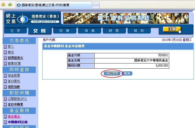195x128 pixels.
Task: Click the arrow icon beside 撤單/改單
Action: coord(5,64)
